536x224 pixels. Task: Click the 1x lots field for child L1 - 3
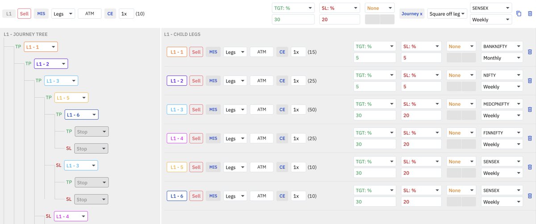coord(298,109)
